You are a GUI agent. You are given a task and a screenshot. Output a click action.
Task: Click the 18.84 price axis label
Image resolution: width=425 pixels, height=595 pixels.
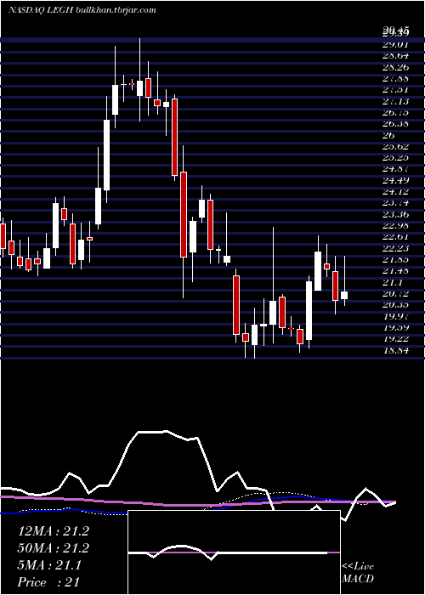point(396,350)
